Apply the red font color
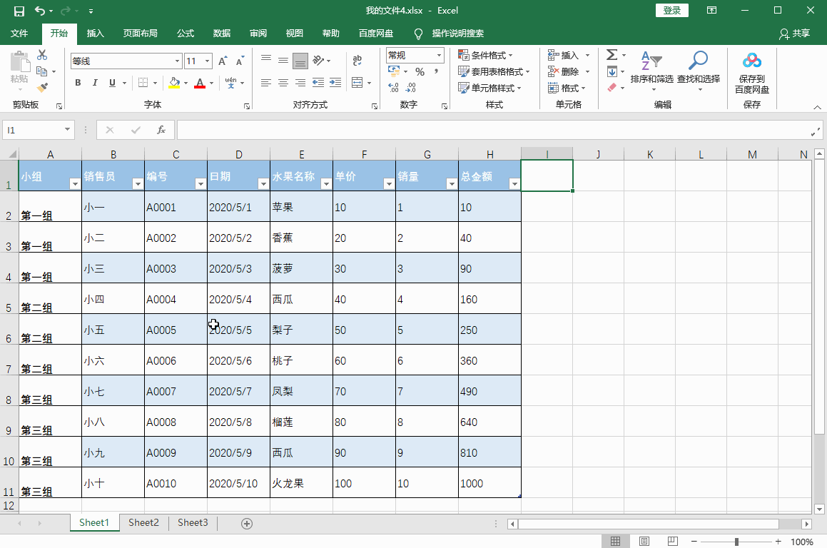Viewport: 827px width, 548px height. pos(199,83)
